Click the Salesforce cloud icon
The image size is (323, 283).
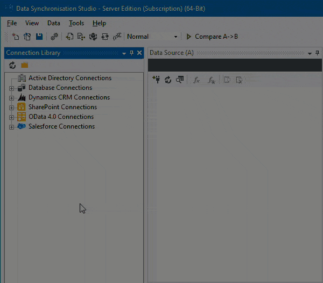[x=22, y=126]
